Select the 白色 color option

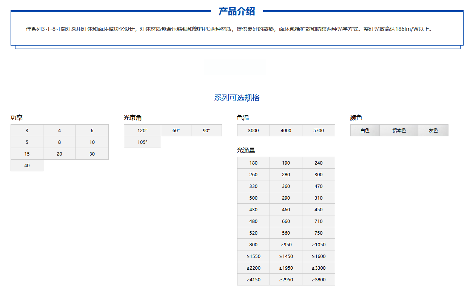coord(365,130)
